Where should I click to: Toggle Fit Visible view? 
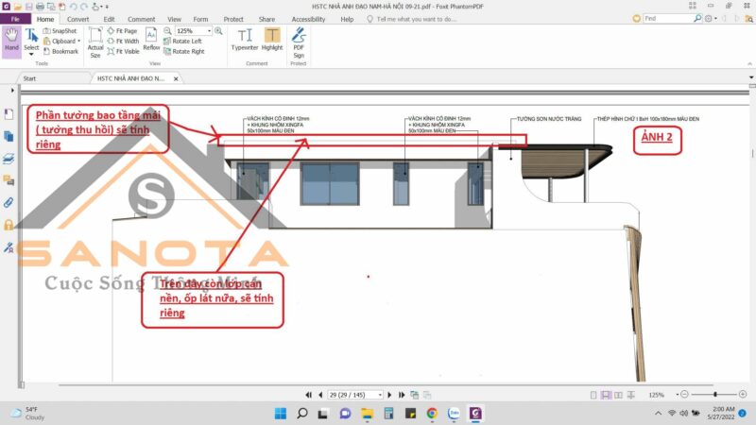[x=128, y=52]
